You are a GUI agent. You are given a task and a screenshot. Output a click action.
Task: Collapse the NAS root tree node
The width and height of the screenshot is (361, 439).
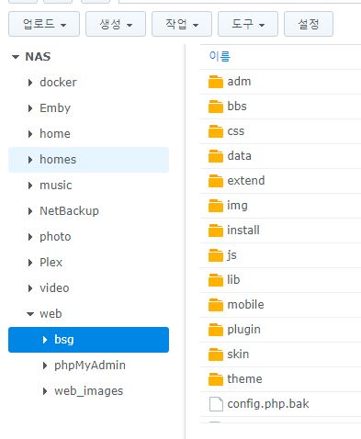[16, 57]
